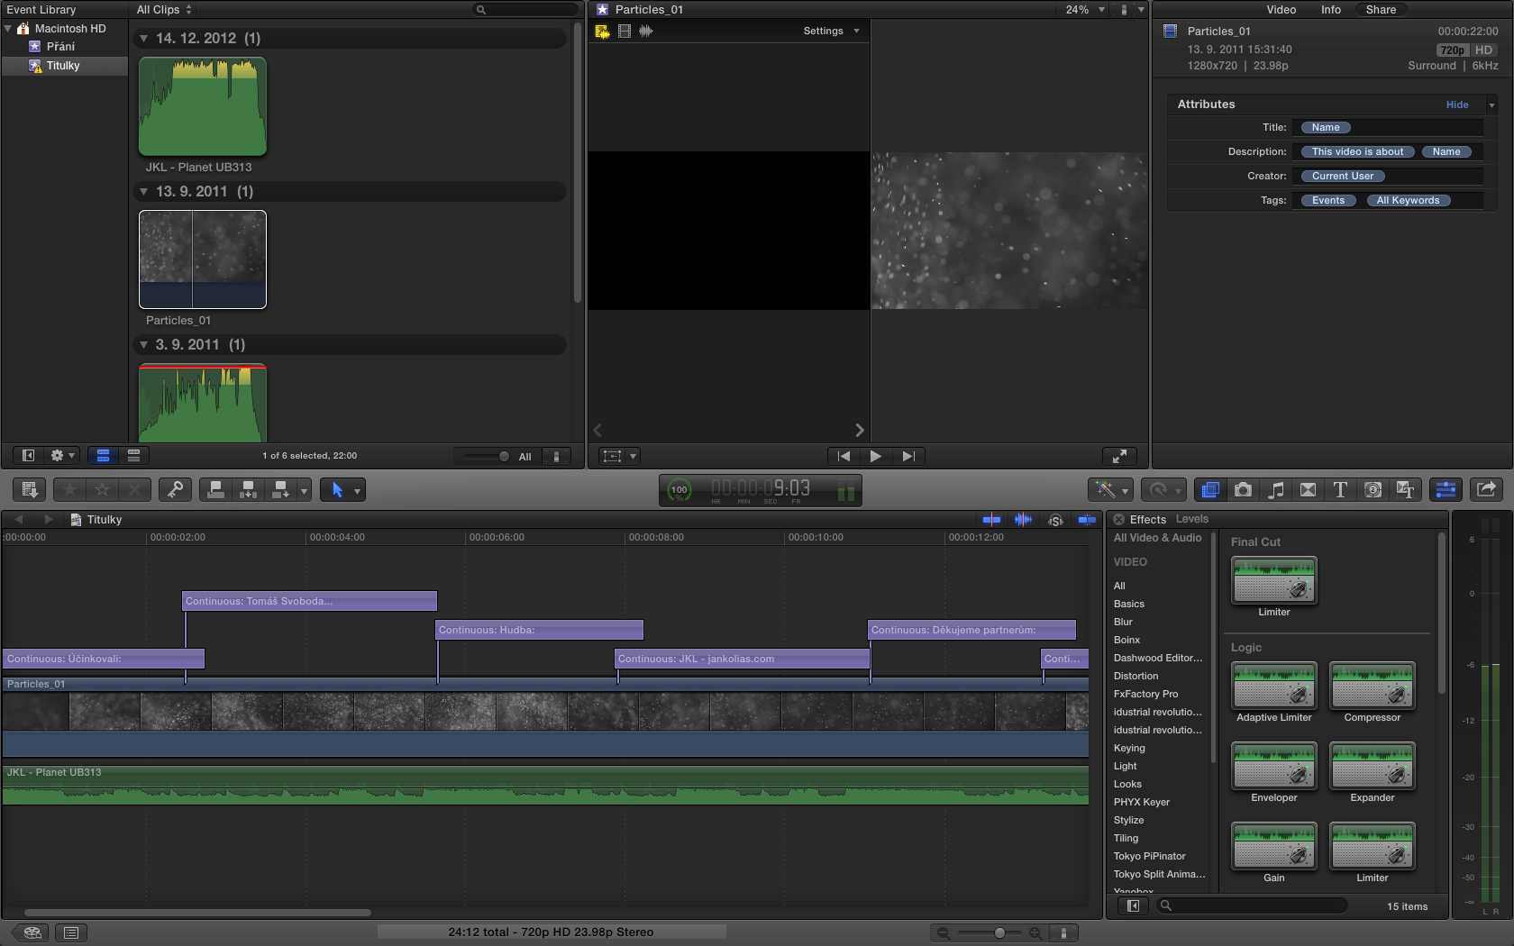Zoom out the timeline with magnifier minus
Screen dimensions: 1514x946
(x=943, y=932)
